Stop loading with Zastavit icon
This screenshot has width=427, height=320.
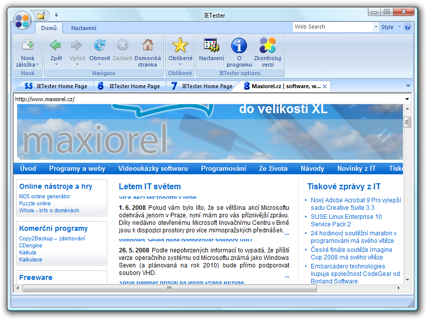point(123,45)
